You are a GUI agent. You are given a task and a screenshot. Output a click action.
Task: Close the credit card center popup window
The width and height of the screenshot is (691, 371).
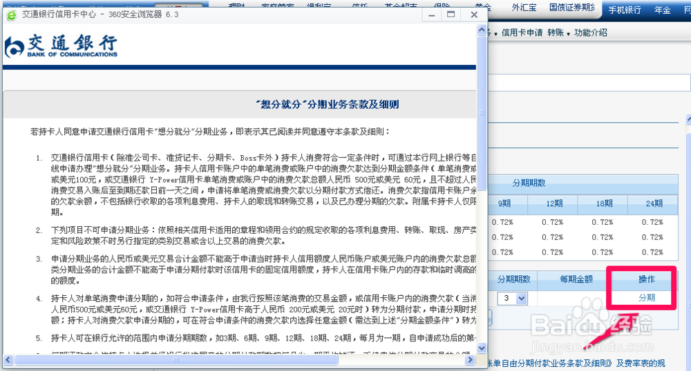(474, 14)
